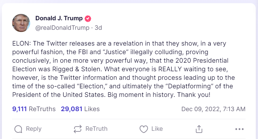258x139 pixels.
Task: Open the three-dot more options menu
Action: [239, 129]
